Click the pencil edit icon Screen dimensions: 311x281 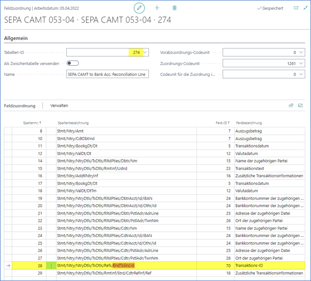click(x=139, y=8)
